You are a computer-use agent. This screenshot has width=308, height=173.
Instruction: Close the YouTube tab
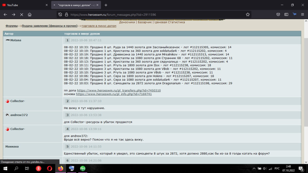[x=47, y=5]
